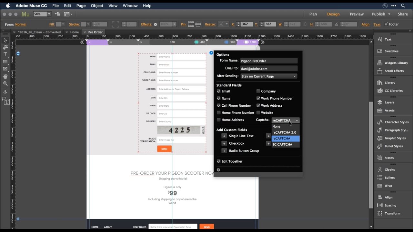Open the view options toolbar dropdown
Screen dimensions: 413x232
click(68, 14)
